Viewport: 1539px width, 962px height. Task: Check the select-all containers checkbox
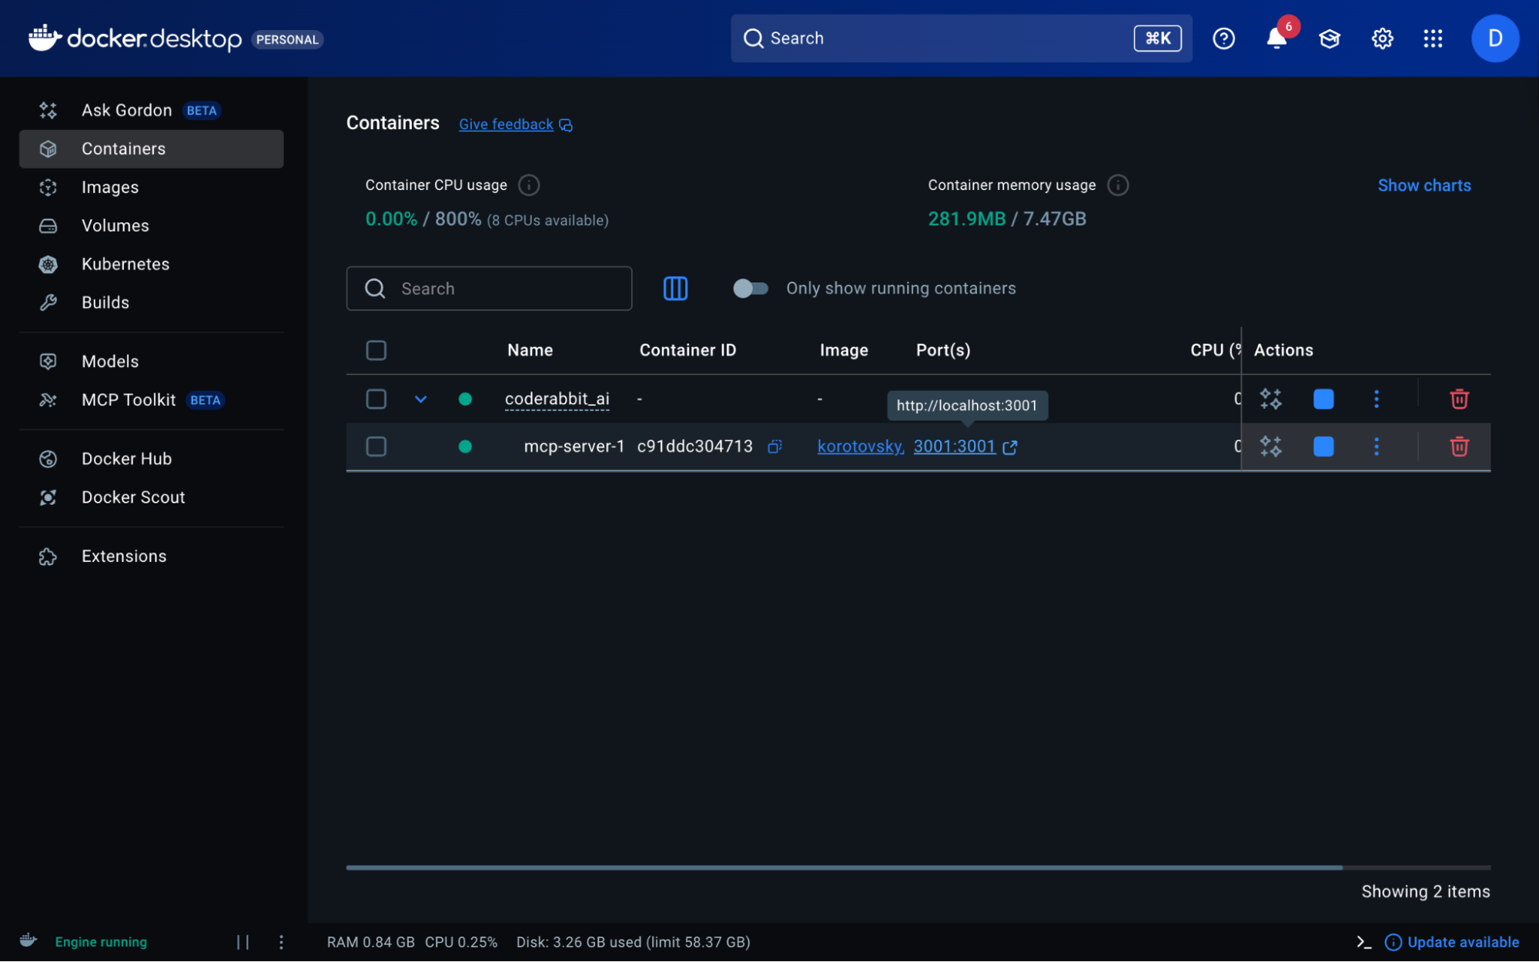tap(376, 350)
